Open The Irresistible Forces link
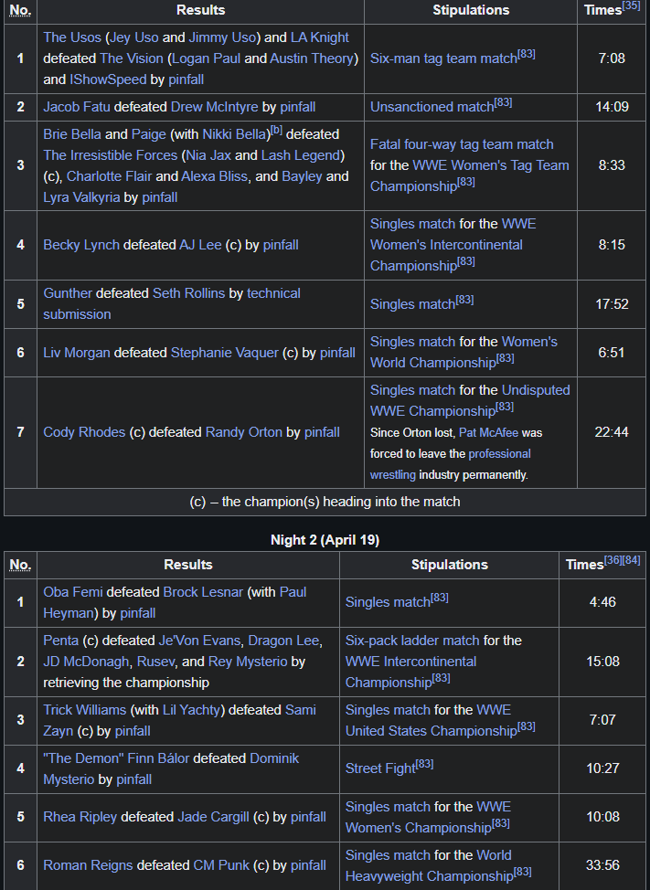650x890 pixels. [x=110, y=155]
